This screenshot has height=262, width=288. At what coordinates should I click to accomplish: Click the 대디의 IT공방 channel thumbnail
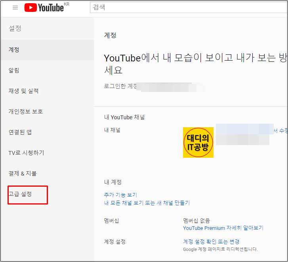[198, 142]
